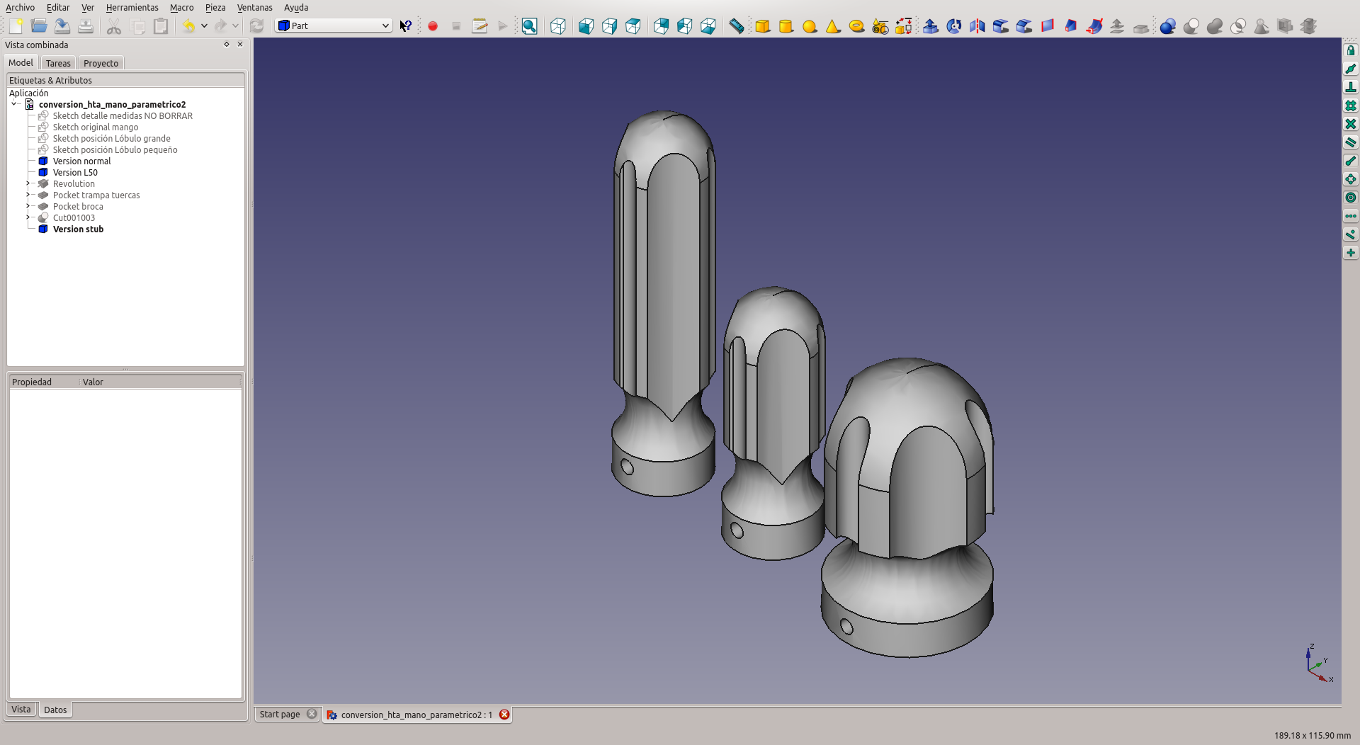Click the Propiedad column header
Image resolution: width=1360 pixels, height=745 pixels.
(x=43, y=382)
